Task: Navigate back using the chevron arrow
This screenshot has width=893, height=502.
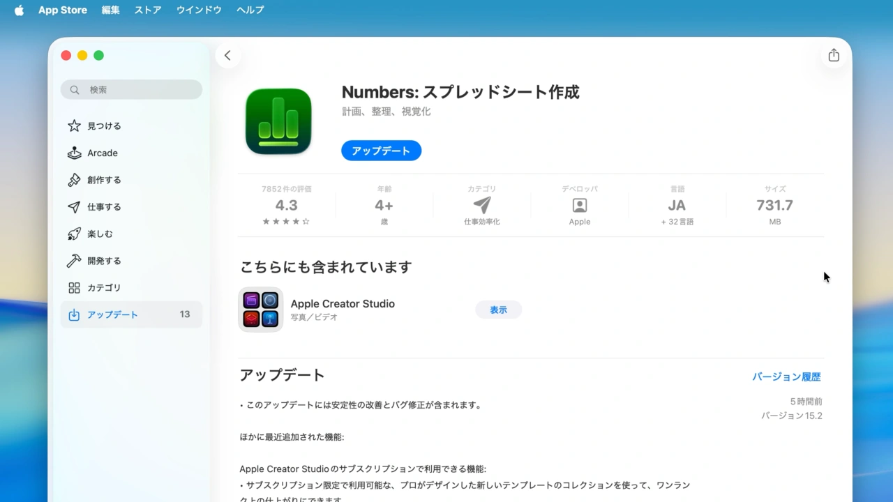Action: pos(227,55)
